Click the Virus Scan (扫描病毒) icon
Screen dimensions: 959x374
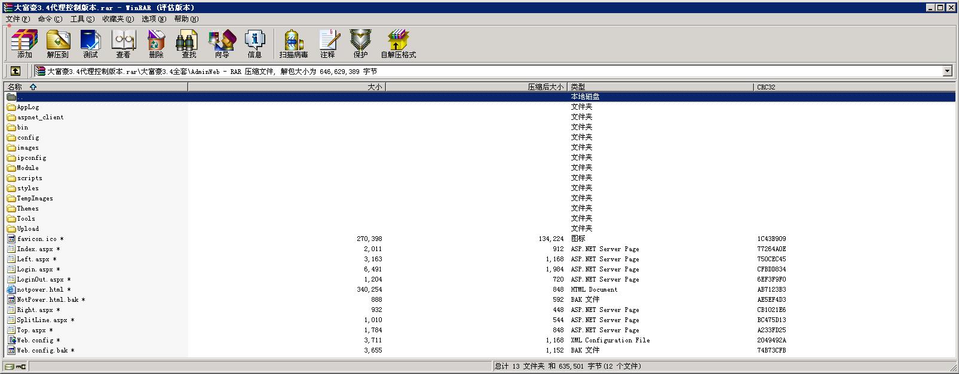click(x=293, y=44)
